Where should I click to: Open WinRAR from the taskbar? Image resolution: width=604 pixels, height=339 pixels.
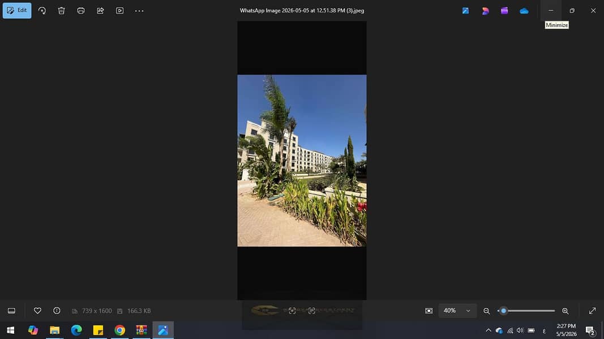click(142, 330)
